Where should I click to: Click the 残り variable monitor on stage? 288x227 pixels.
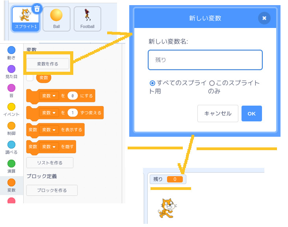[168, 179]
